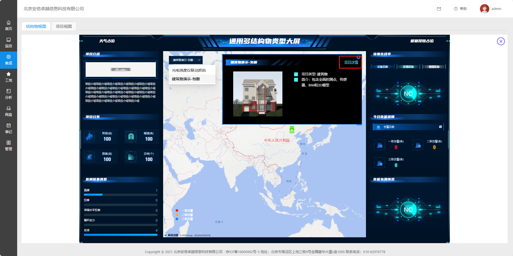Choose 光电挠度仪联动抓拍 from the dropdown list

189,70
